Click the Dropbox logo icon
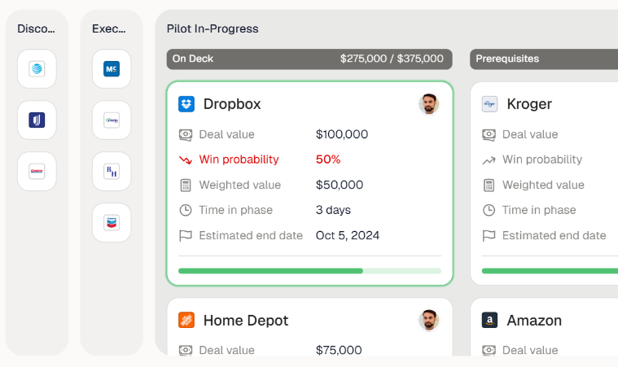The width and height of the screenshot is (618, 367). click(x=186, y=104)
